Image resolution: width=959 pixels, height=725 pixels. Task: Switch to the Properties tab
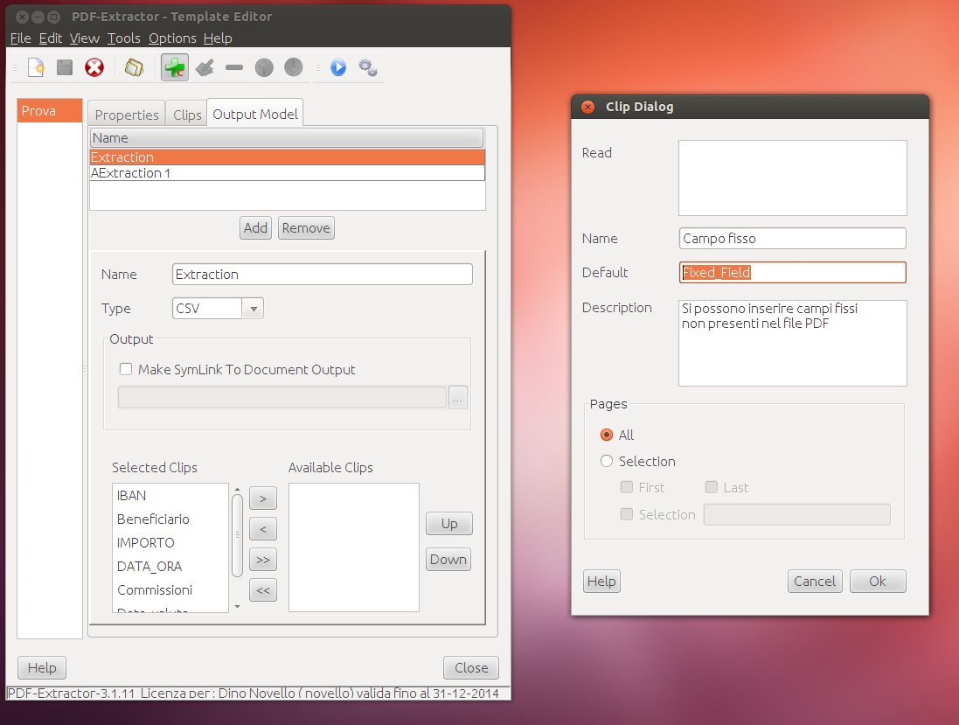[127, 115]
